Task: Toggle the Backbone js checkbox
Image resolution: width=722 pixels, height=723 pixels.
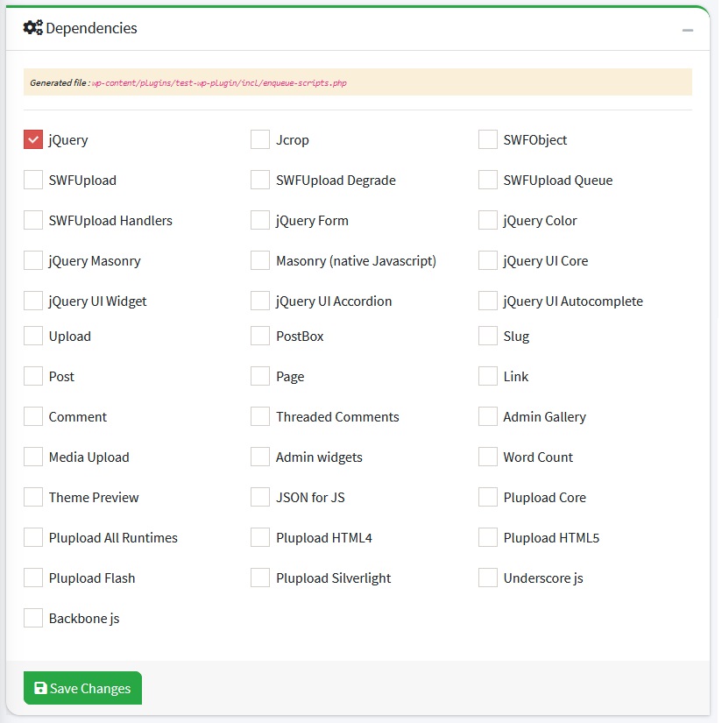Action: [x=33, y=618]
